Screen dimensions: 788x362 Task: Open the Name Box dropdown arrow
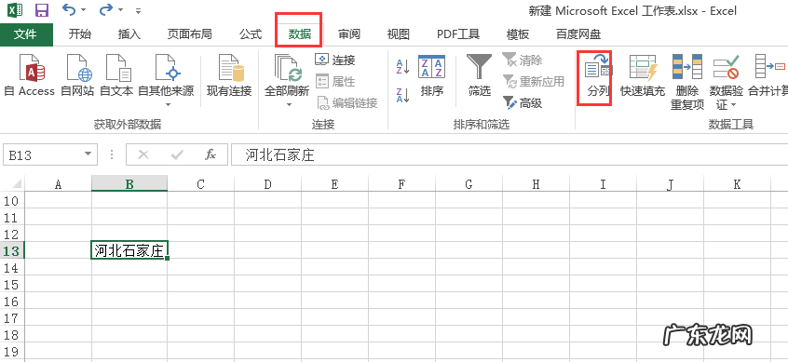tap(88, 154)
